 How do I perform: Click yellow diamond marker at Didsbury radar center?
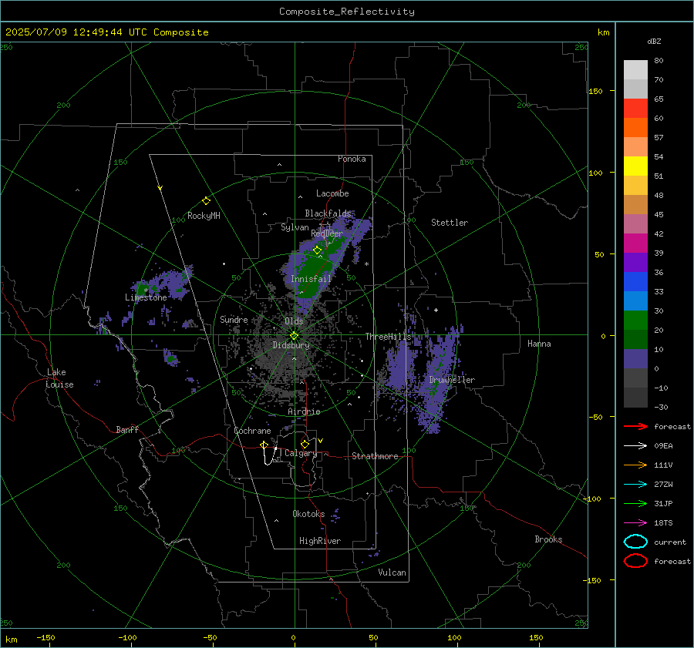[x=295, y=336]
